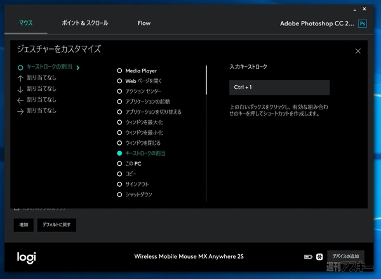
Task: Choose the サインアウト option
Action: pyautogui.click(x=133, y=184)
